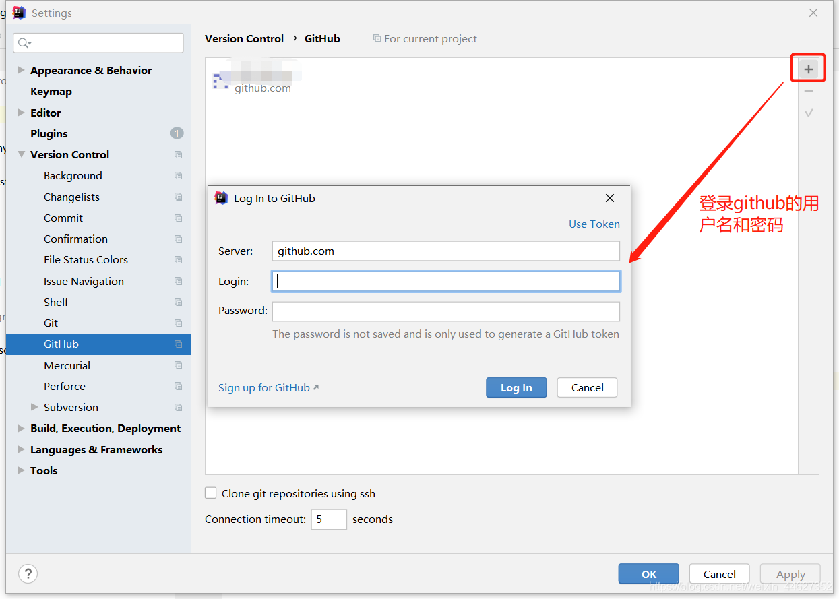The image size is (839, 599).
Task: Close the Log In to GitHub dialog
Action: (x=609, y=198)
